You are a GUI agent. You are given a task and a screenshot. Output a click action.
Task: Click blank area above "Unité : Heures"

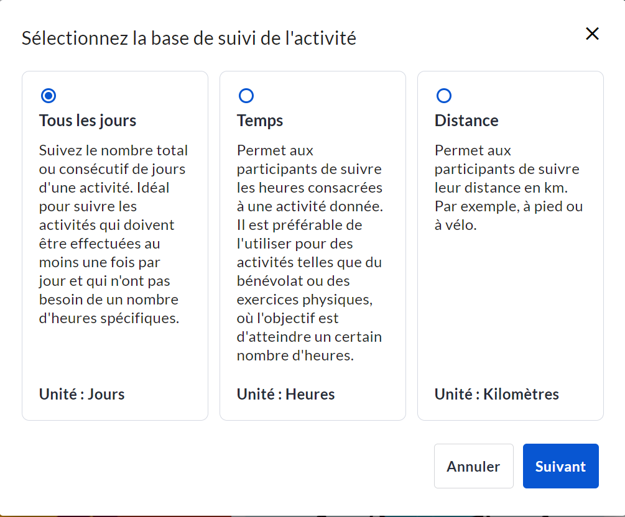click(x=311, y=375)
